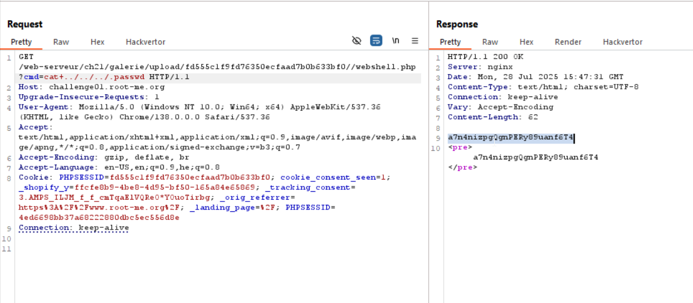Switch to the response Render tab
693x303 pixels.
click(568, 42)
